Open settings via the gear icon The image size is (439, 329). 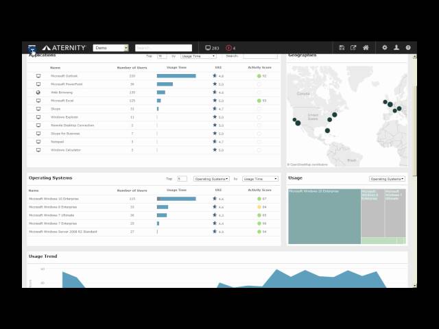pyautogui.click(x=385, y=47)
